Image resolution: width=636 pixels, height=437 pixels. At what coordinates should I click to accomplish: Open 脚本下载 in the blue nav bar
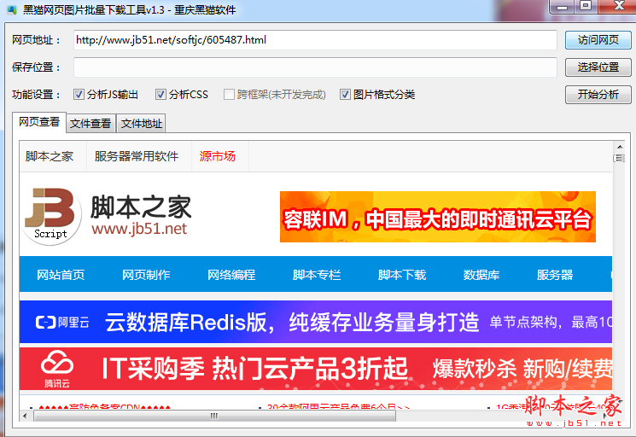[x=402, y=275]
